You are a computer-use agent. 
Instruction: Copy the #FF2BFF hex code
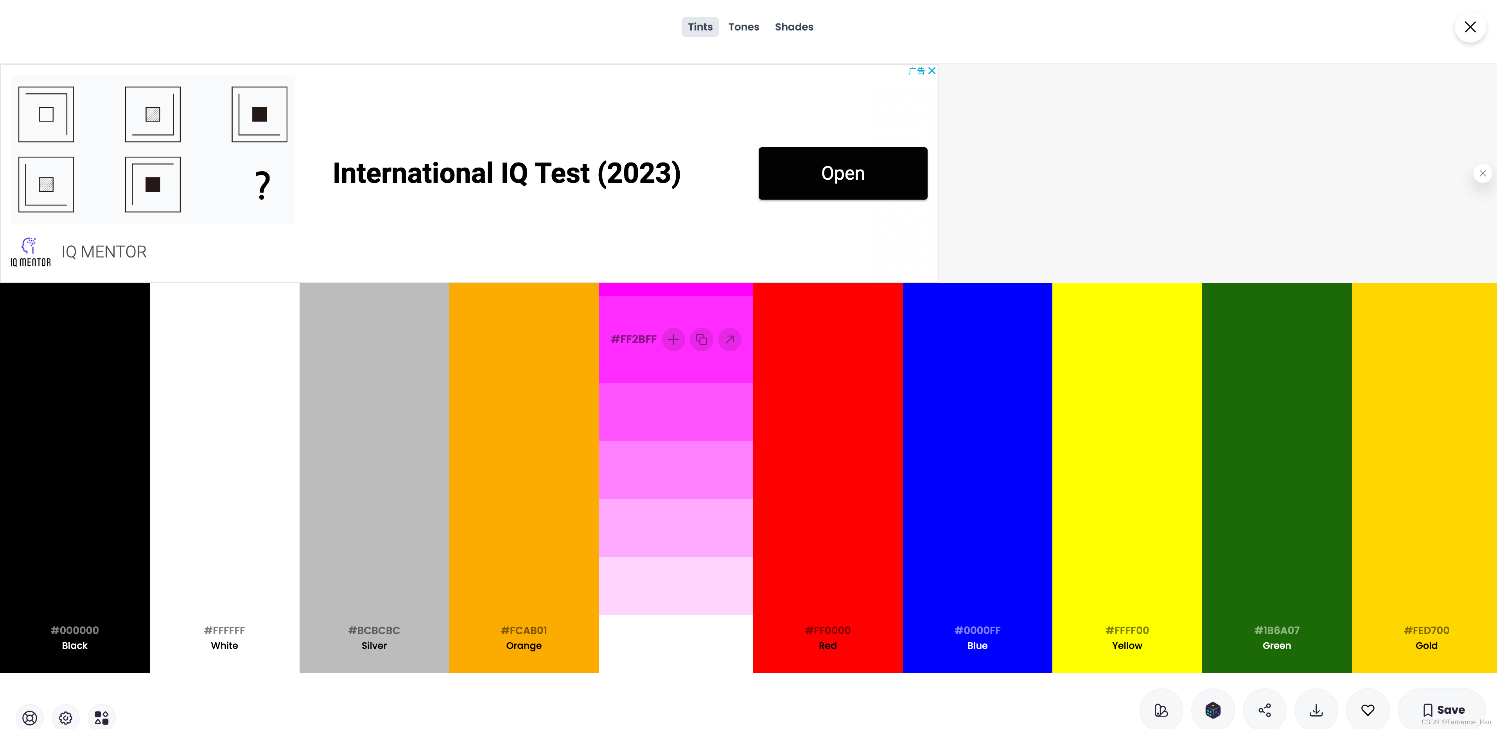coord(702,339)
